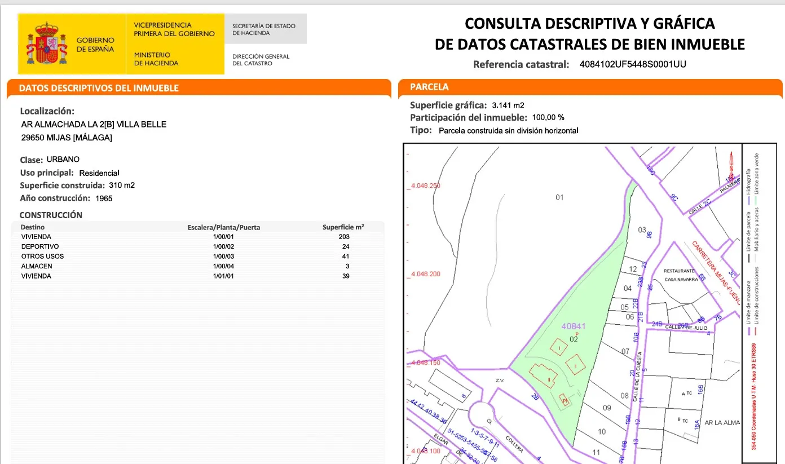Viewport: 785px width, 464px height.
Task: Select address 'AR ALMACHADA LA 2[B] VILLA BELLE'
Action: point(94,125)
